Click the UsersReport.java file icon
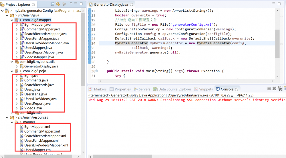This screenshot has height=158, width=286. (22, 103)
